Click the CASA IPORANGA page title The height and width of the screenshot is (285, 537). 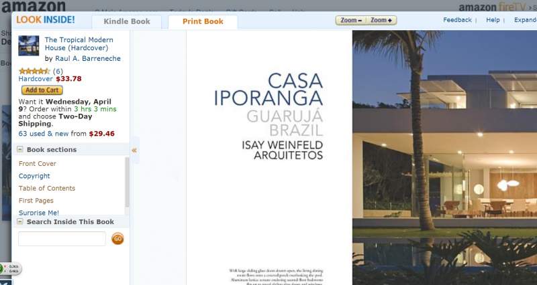click(x=268, y=90)
